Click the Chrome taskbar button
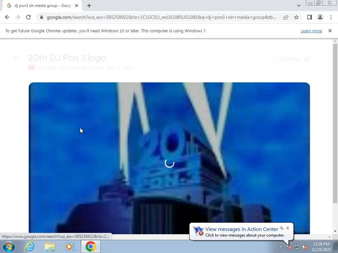338x253 pixels. pos(91,246)
